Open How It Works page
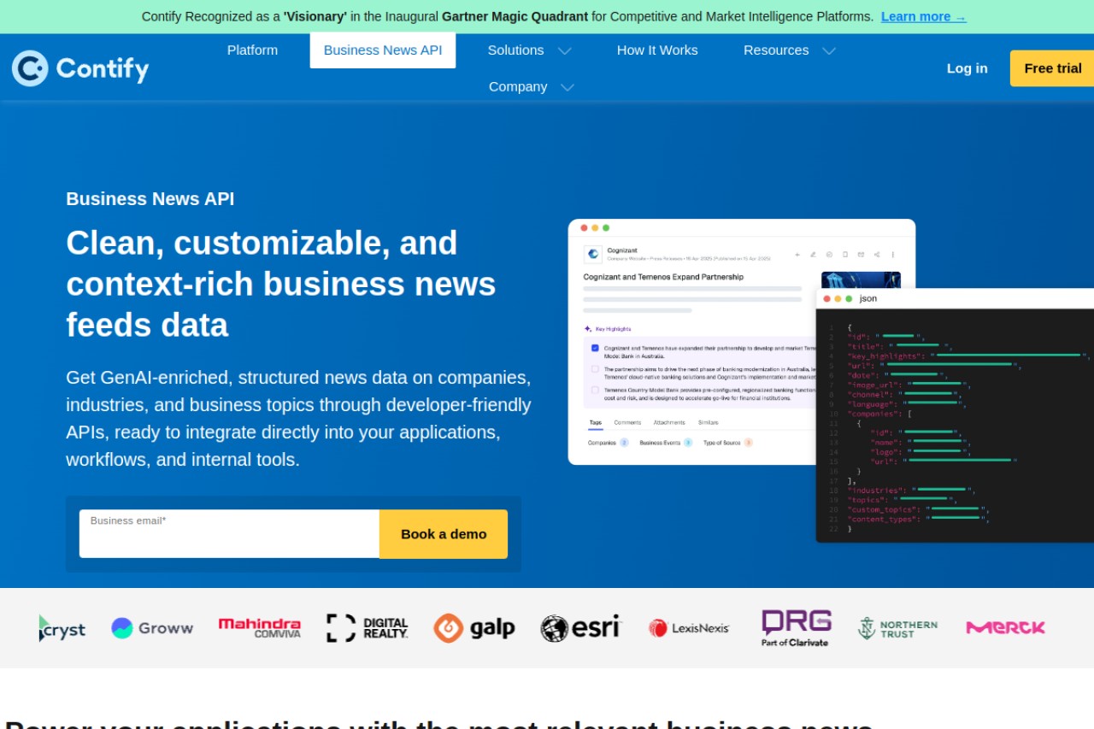The height and width of the screenshot is (729, 1094). [657, 50]
